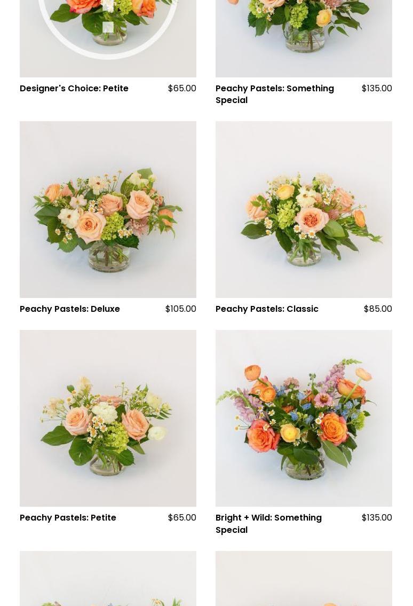Open the Peachy Pastels: Deluxe title link
This screenshot has height=606, width=413.
[x=70, y=309]
